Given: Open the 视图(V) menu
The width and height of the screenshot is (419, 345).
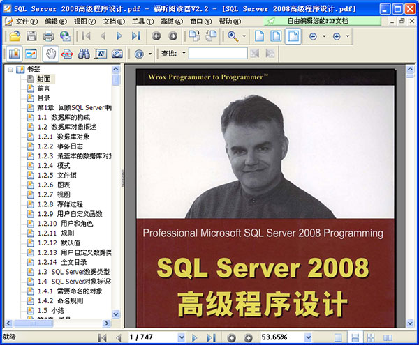Looking at the screenshot, I should click(84, 22).
